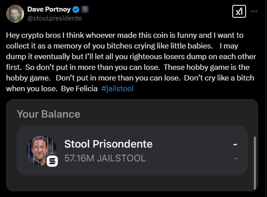Click the "Hey crypto bros" opening text
Screen dimensions: 267x197
click(32, 35)
